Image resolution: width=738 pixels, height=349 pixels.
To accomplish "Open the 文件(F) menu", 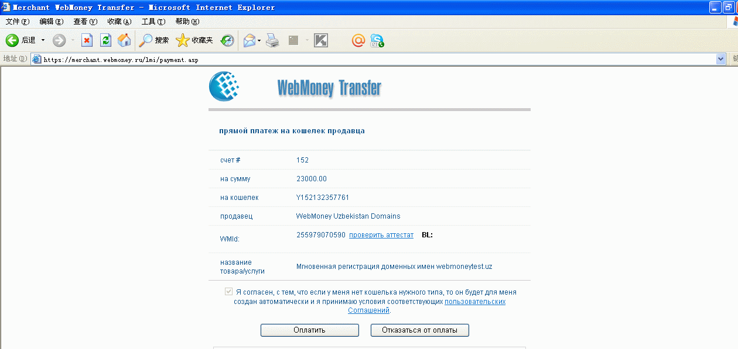I will coord(18,22).
